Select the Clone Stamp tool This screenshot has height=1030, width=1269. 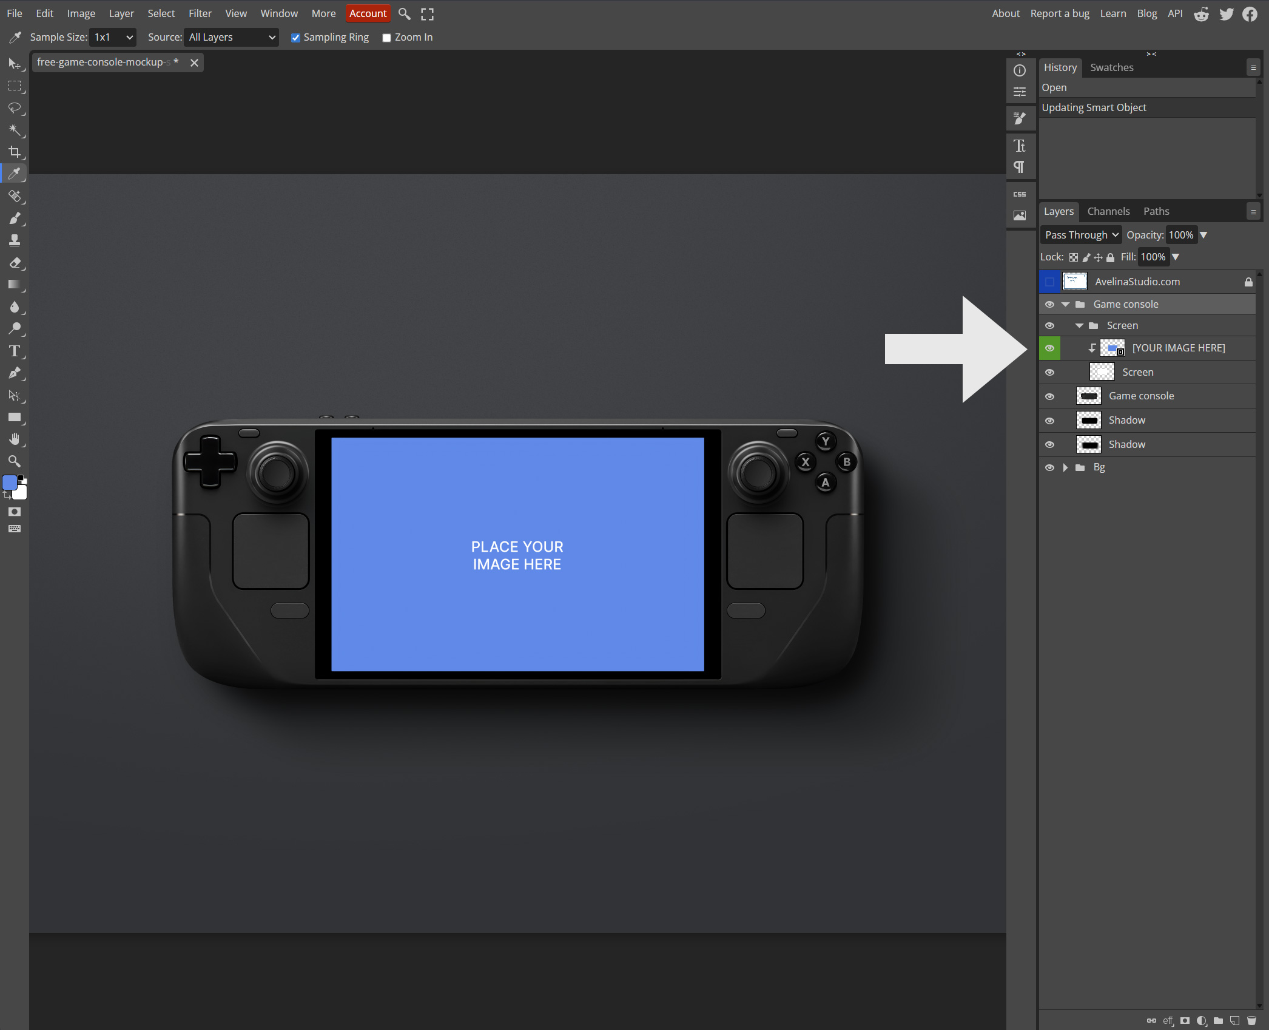pyautogui.click(x=15, y=240)
